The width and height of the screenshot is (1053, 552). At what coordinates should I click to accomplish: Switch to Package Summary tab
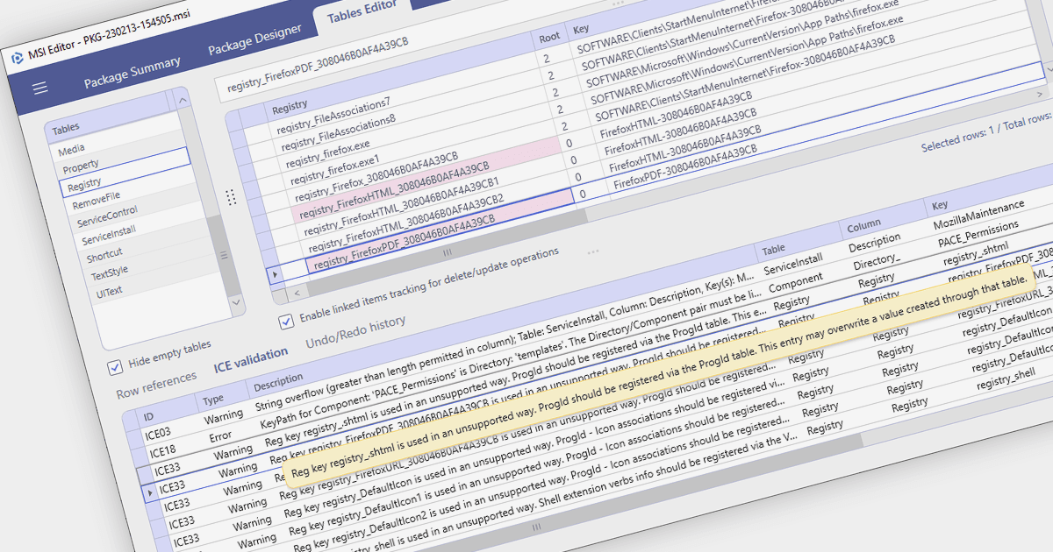tap(133, 73)
